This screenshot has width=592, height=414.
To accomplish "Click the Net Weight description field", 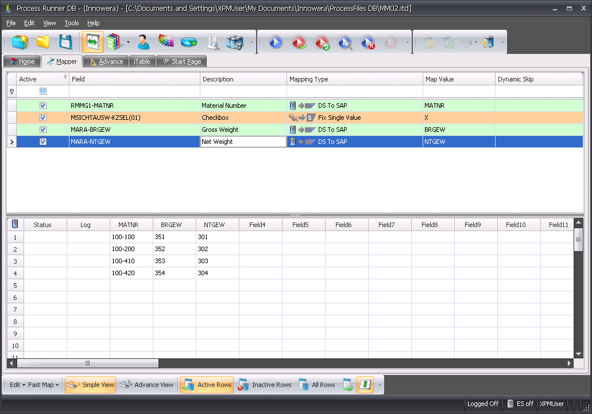I will 243,142.
